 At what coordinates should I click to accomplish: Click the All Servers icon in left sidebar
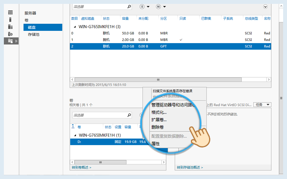click(10, 27)
